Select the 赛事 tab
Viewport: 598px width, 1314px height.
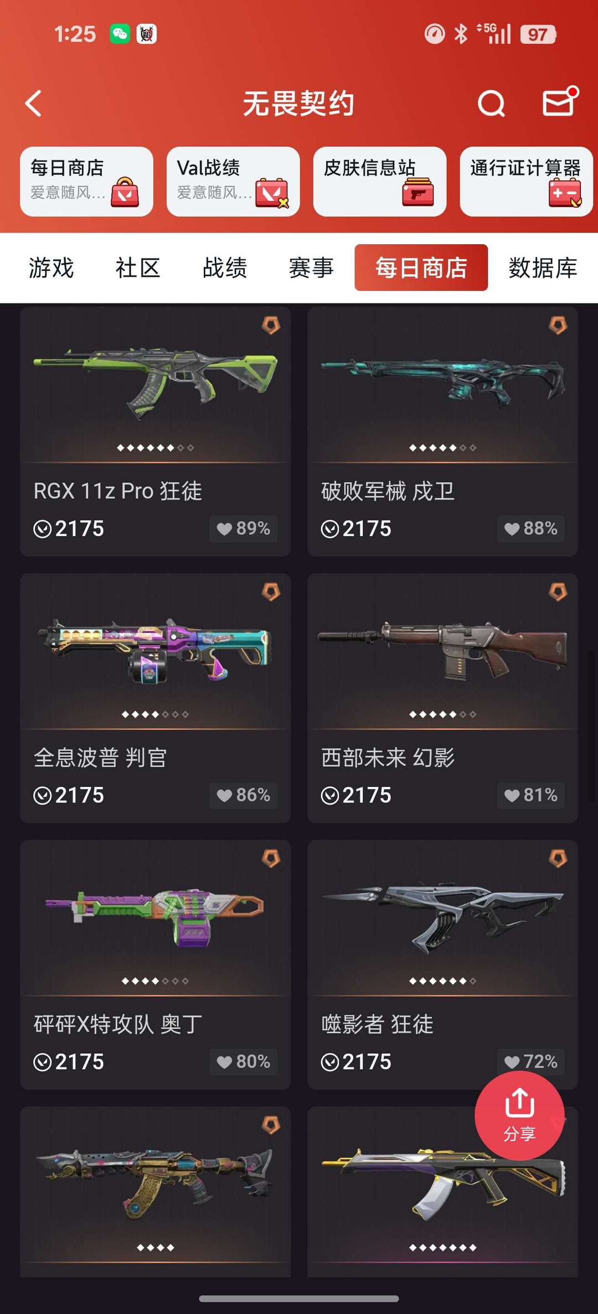click(311, 268)
